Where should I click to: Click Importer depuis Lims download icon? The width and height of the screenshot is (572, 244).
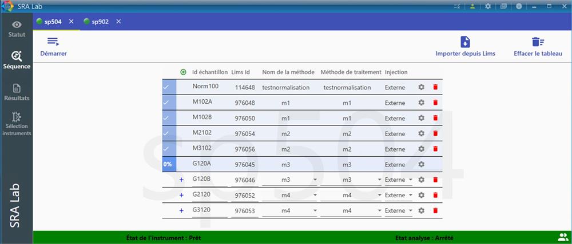click(465, 42)
